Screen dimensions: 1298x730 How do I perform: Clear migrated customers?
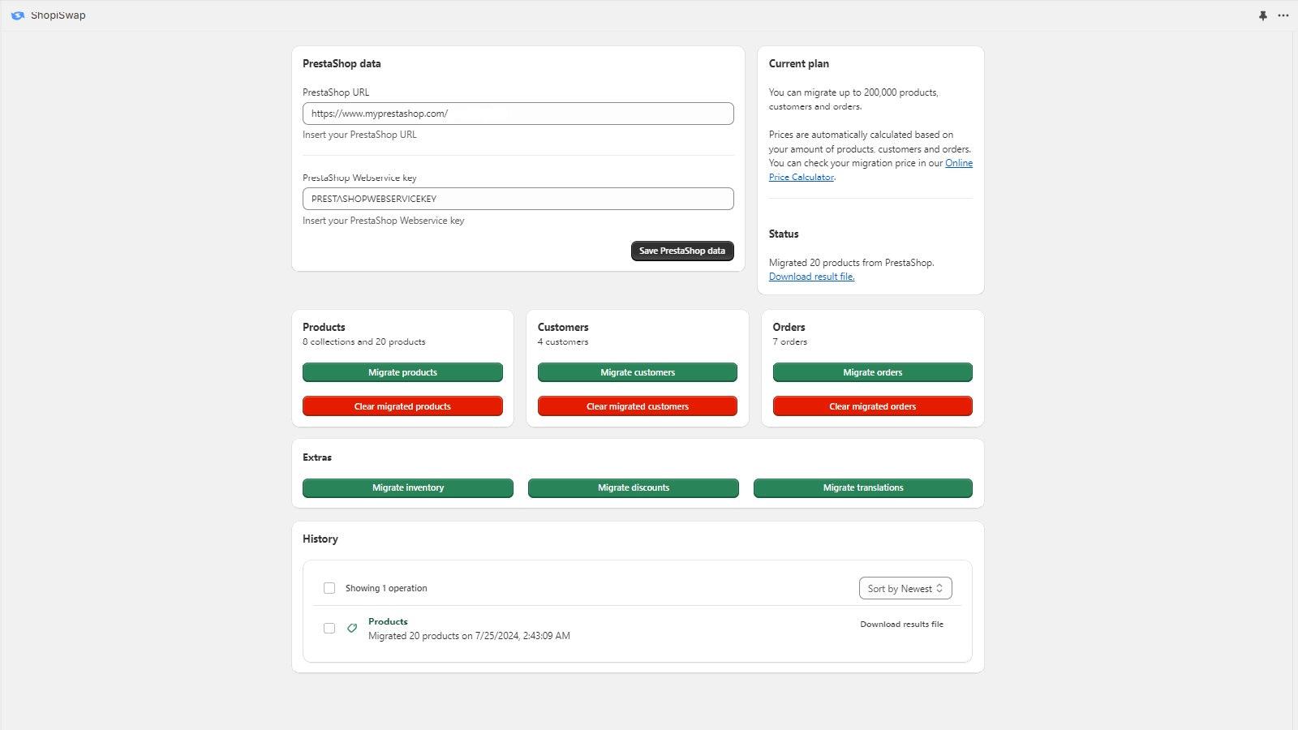637,406
